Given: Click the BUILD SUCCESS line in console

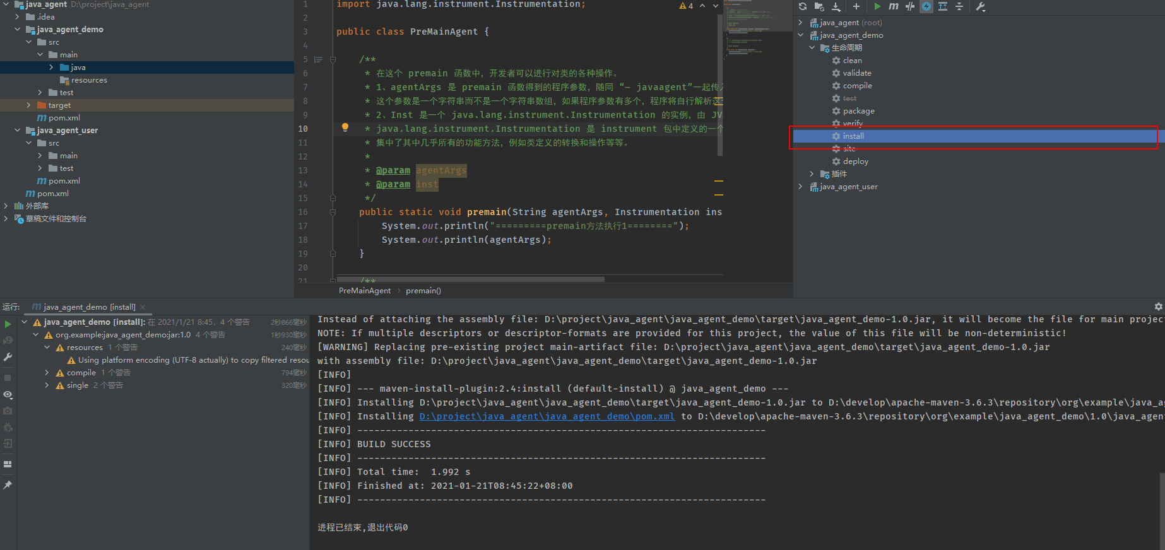Looking at the screenshot, I should (x=394, y=444).
